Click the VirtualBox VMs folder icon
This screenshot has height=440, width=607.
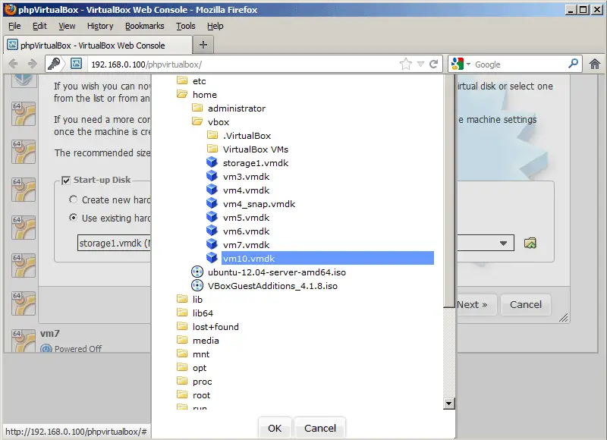212,149
